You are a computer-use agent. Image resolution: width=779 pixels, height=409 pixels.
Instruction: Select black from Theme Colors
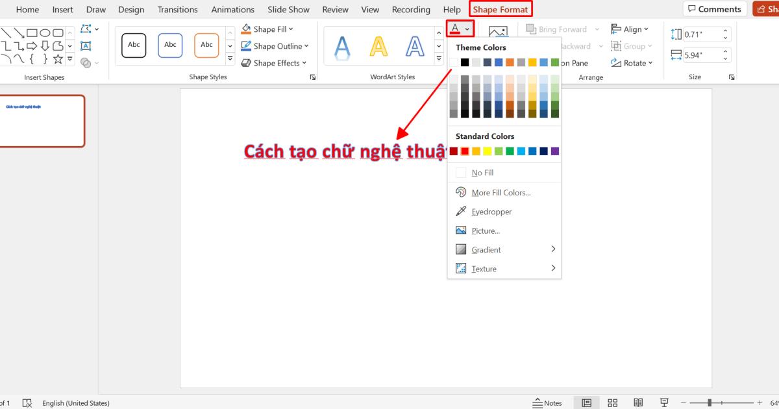click(x=464, y=62)
